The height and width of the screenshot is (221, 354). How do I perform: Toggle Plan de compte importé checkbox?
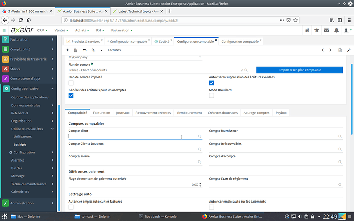[x=71, y=83]
